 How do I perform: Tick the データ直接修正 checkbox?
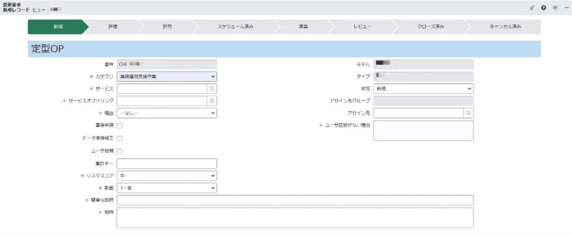[x=119, y=138]
